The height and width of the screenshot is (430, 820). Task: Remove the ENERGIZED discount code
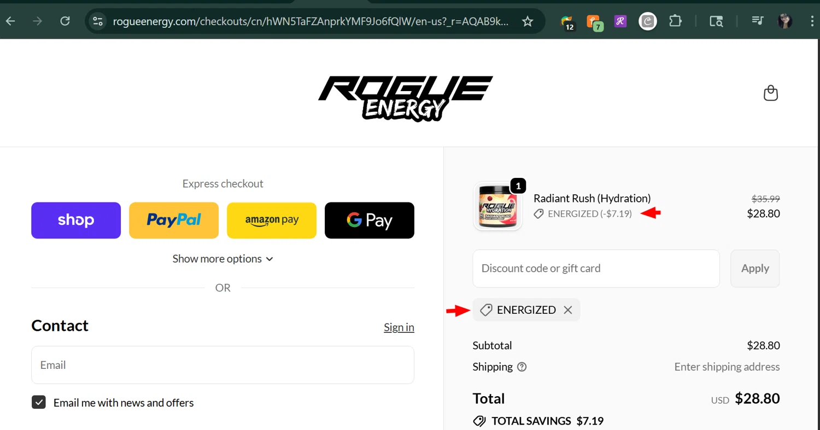click(x=568, y=310)
